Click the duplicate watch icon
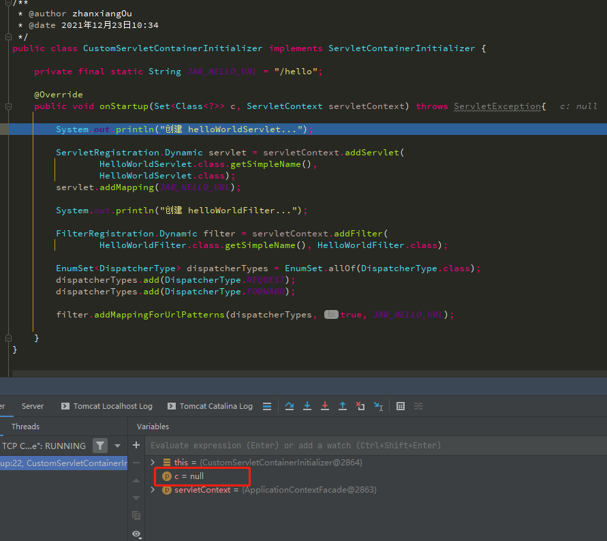The width and height of the screenshot is (607, 541). coord(136,515)
